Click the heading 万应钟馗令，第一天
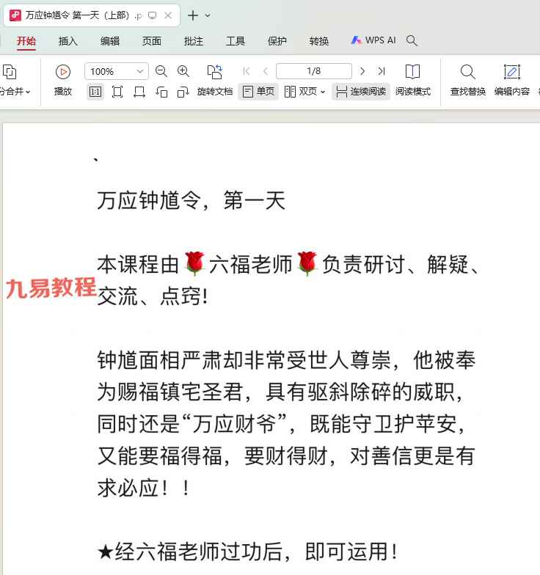The height and width of the screenshot is (575, 540). click(x=191, y=201)
